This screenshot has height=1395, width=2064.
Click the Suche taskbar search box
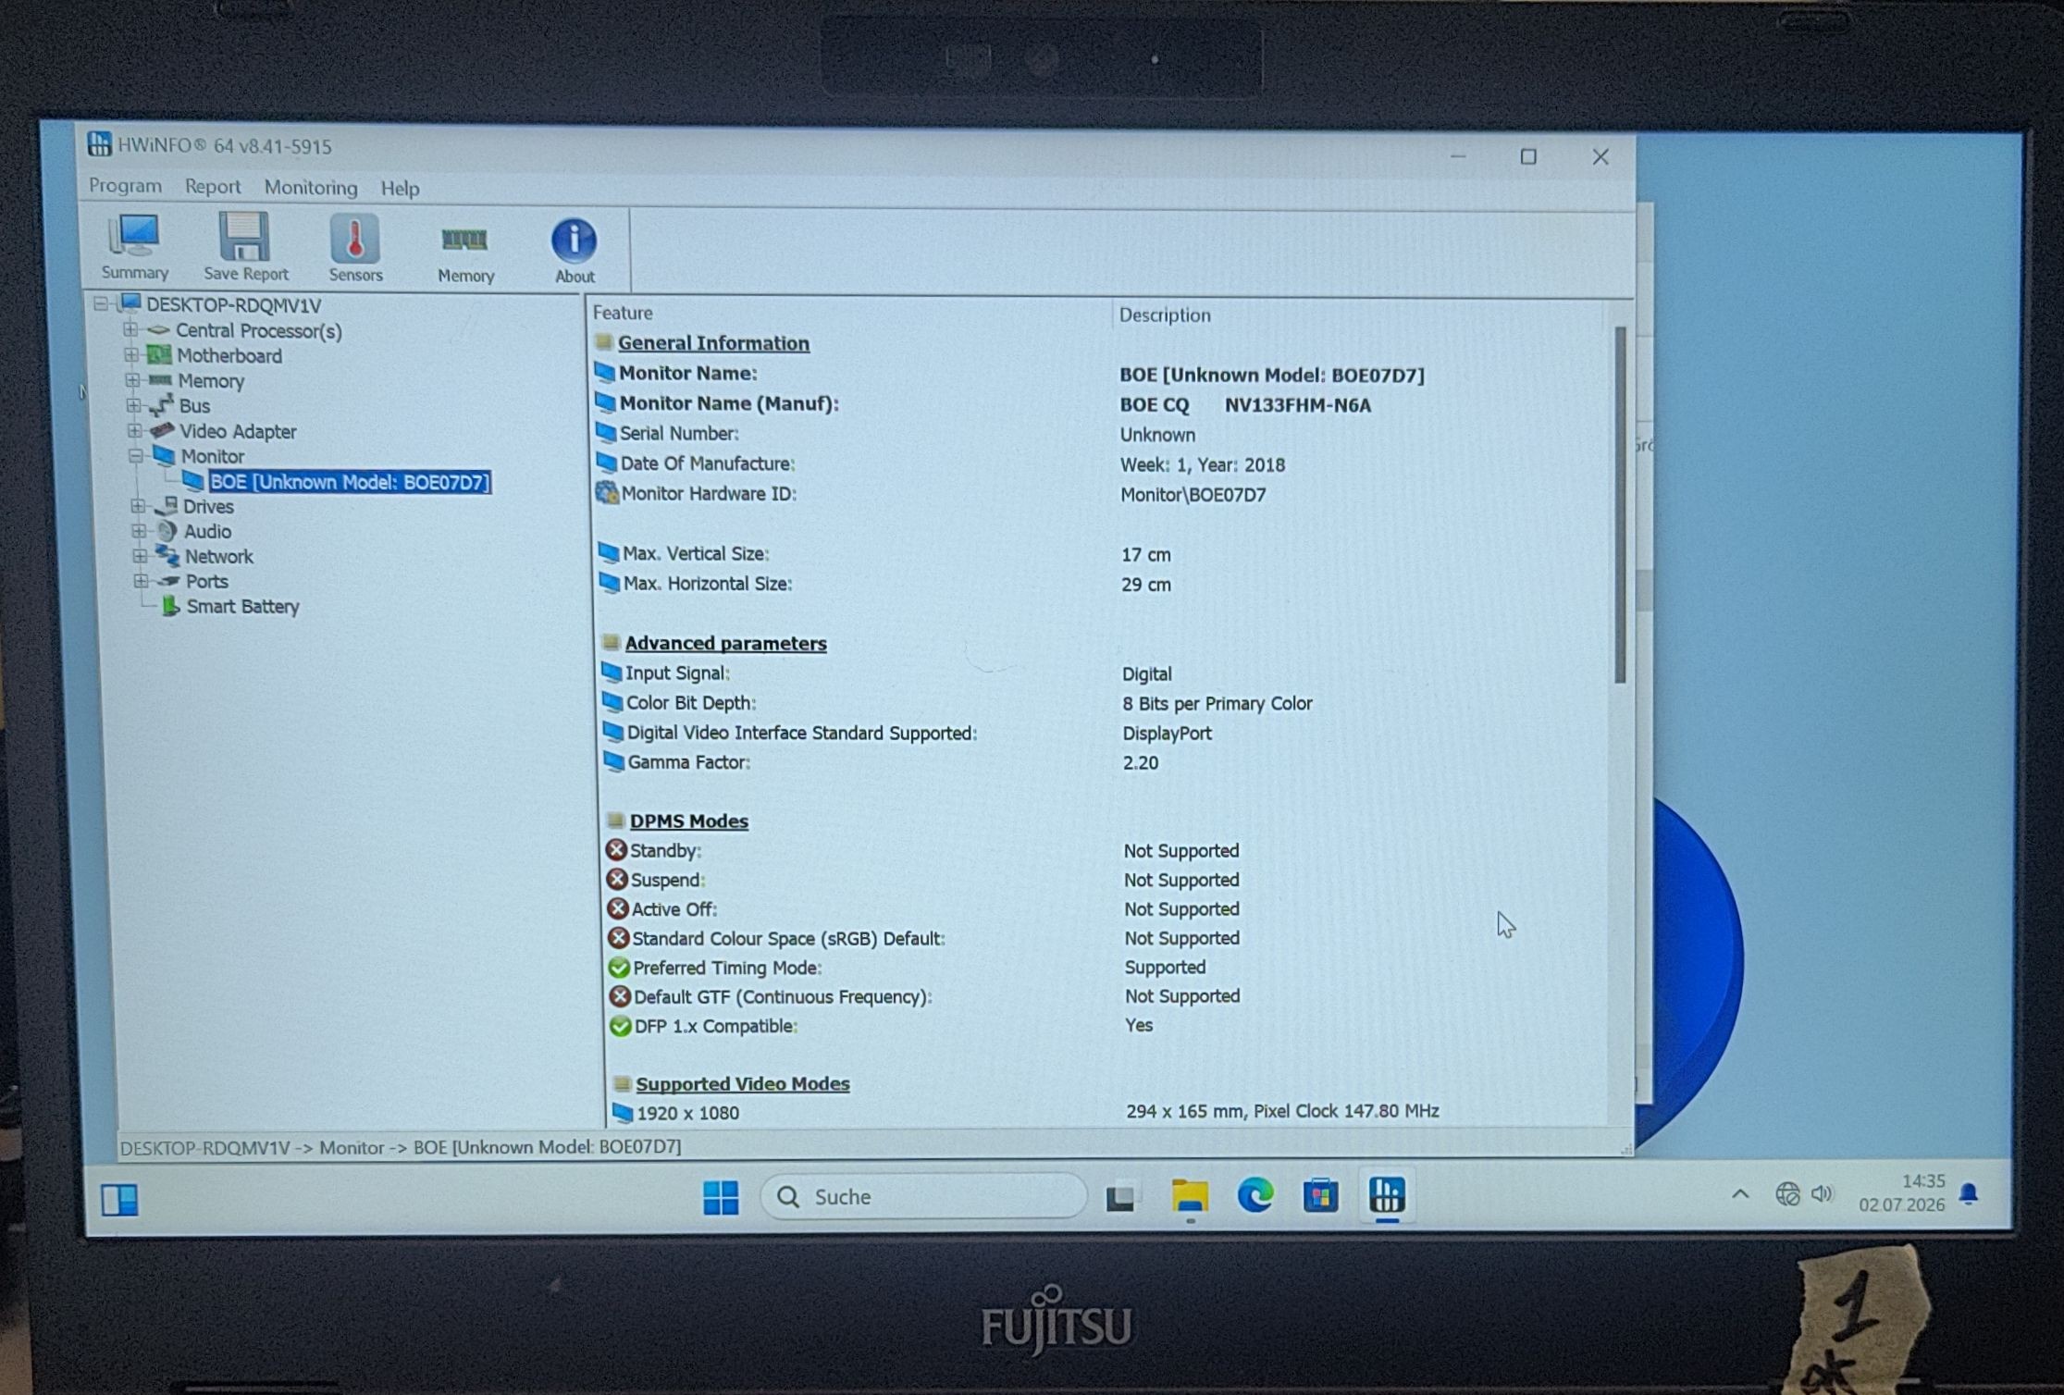coord(923,1196)
